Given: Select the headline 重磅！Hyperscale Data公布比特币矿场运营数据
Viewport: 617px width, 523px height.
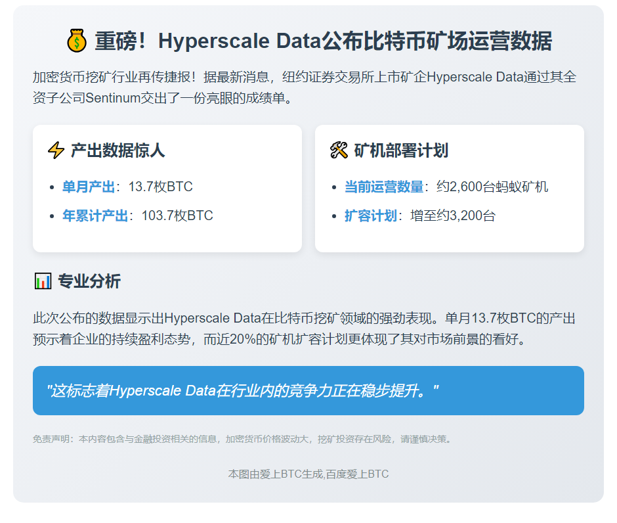Looking at the screenshot, I should point(324,41).
